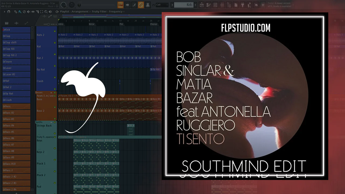Screen dimensions: 345x194
Task: Select the Mute tool speaker-x icon
Action: click(29, 12)
